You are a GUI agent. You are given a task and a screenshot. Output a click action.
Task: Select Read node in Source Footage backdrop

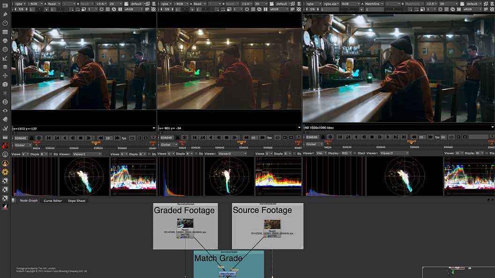(x=272, y=228)
